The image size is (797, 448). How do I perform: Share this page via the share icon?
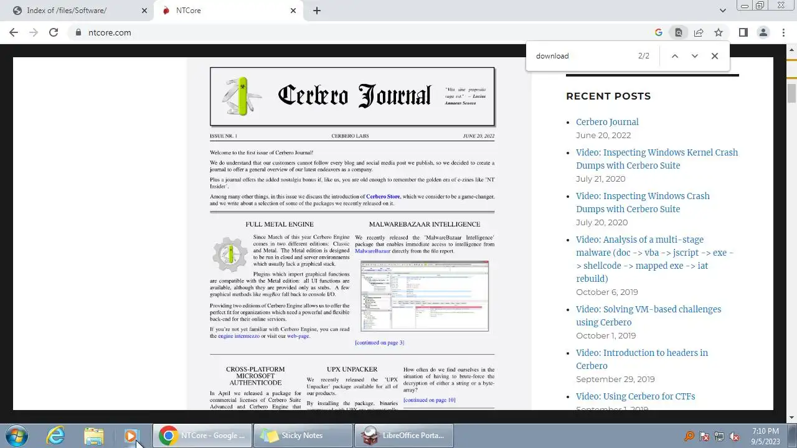coord(699,32)
